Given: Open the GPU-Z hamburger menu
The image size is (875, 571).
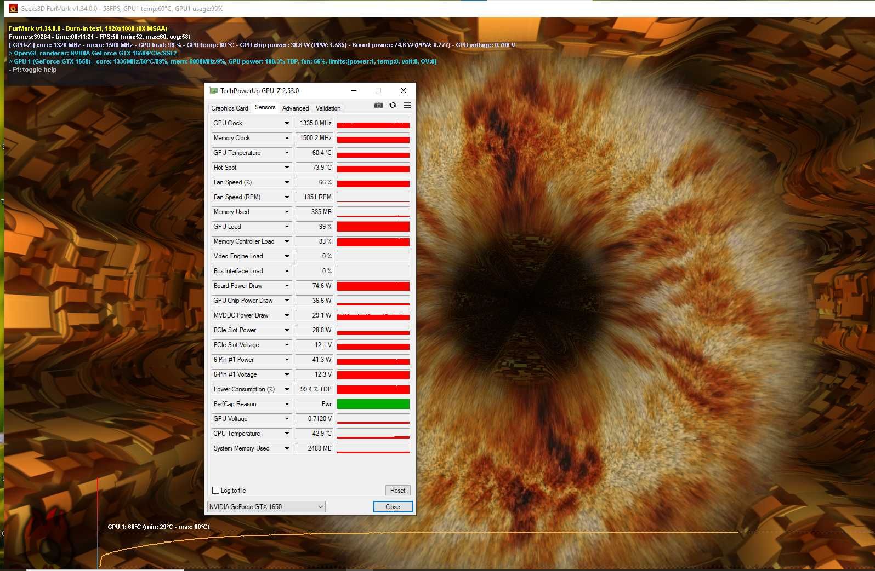Looking at the screenshot, I should point(407,105).
